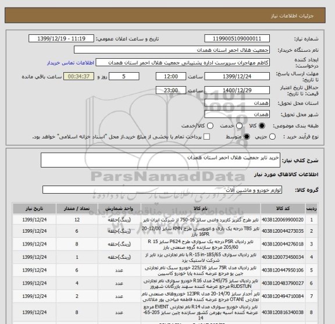Click the جزئیات اطلاعات نیاز page header
The height and width of the screenshot is (324, 335).
(292, 16)
